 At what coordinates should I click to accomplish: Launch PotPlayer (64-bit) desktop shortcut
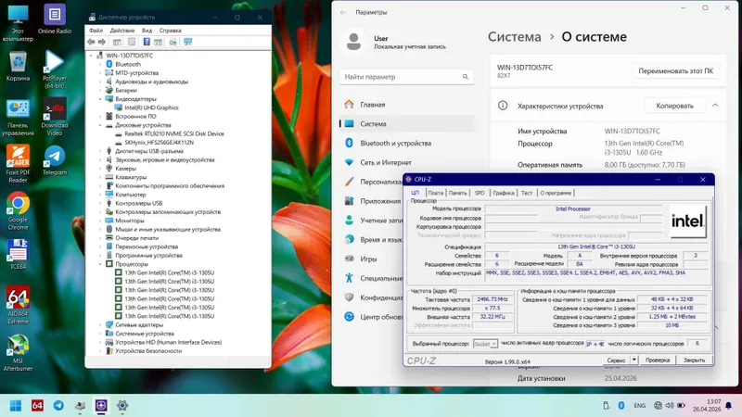click(x=55, y=70)
